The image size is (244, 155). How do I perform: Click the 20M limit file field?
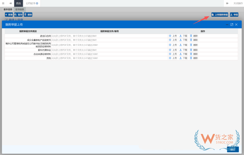[109, 45]
